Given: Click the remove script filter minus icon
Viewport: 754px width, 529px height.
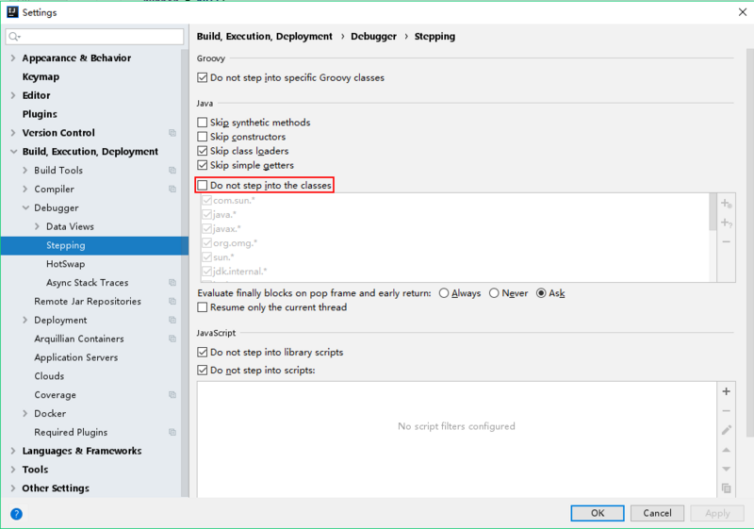Looking at the screenshot, I should click(x=726, y=411).
